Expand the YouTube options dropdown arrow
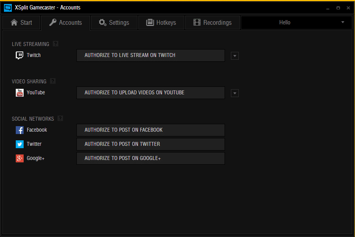 235,93
